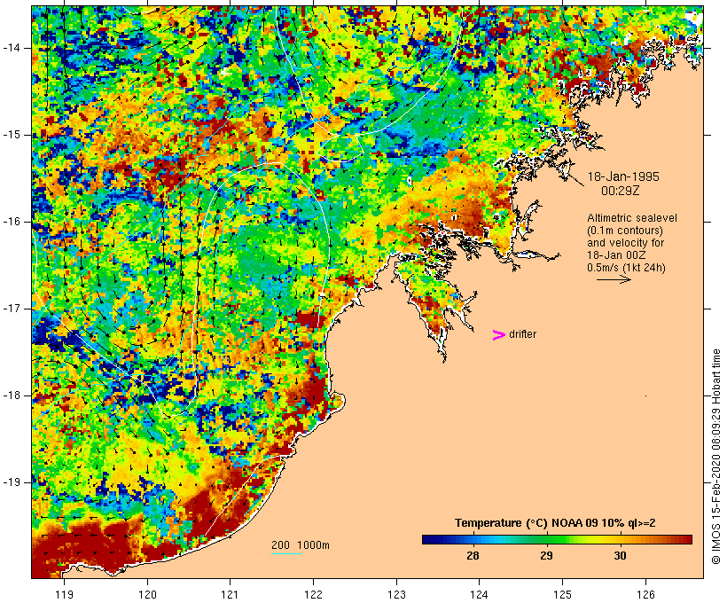Screen dimensions: 727x603
Task: Click the '18-Jan-1995' date text
Action: pos(623,176)
